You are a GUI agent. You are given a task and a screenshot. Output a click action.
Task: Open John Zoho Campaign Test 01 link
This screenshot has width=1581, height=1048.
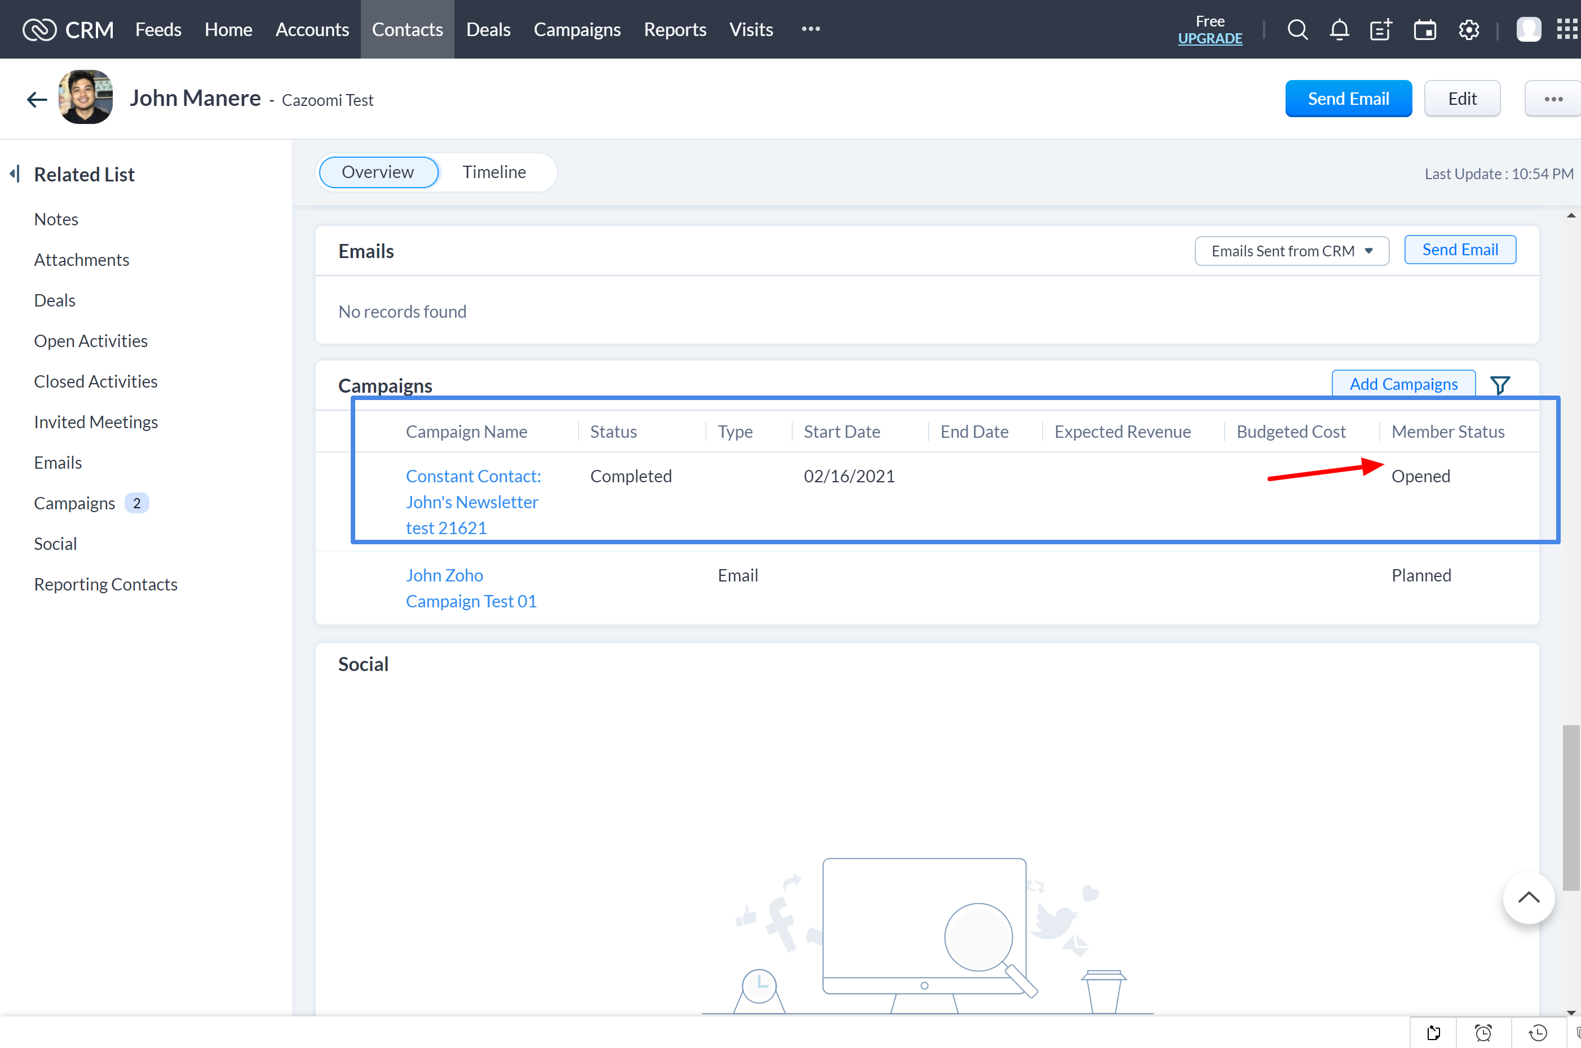click(x=471, y=588)
